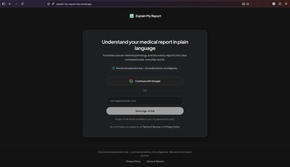Focus the name@example.com email field

click(x=145, y=101)
